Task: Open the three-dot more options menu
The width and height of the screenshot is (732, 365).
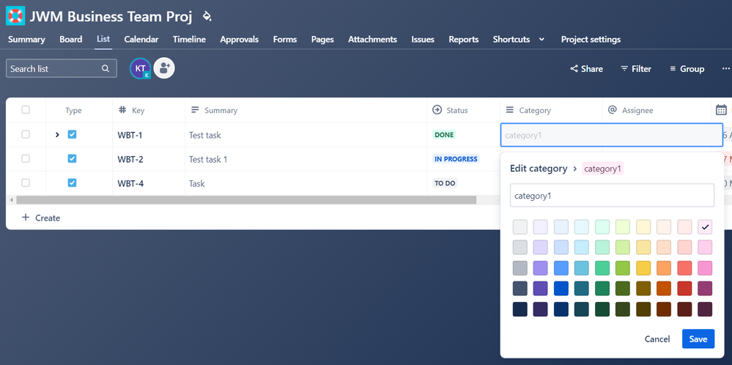Action: click(725, 69)
